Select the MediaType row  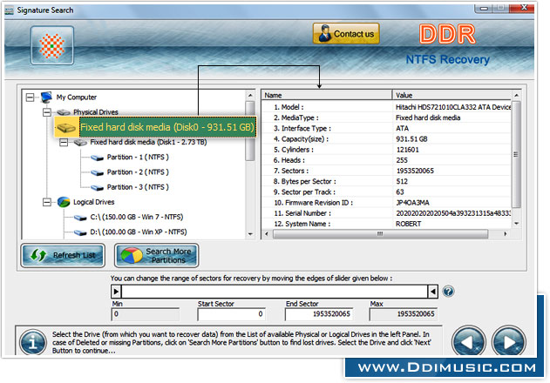point(387,118)
